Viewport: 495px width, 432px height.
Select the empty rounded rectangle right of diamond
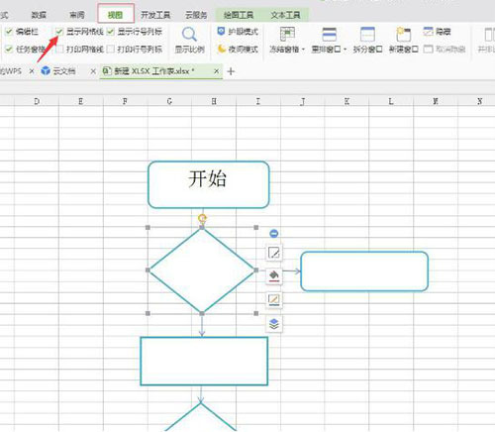pos(364,271)
